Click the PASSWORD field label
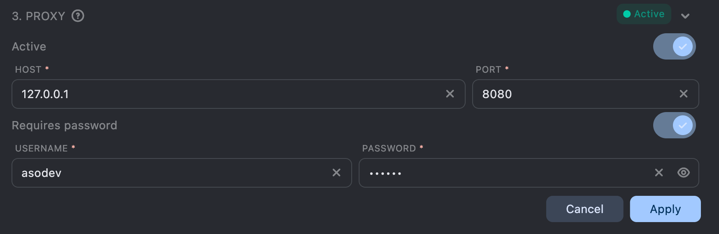This screenshot has width=719, height=234. [x=389, y=148]
